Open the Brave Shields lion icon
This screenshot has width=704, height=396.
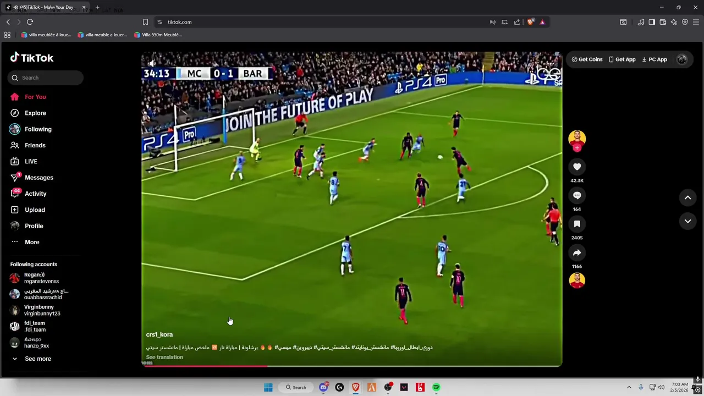pos(530,22)
